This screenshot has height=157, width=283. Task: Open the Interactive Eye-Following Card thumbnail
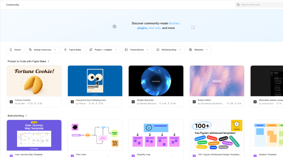pyautogui.click(x=95, y=81)
